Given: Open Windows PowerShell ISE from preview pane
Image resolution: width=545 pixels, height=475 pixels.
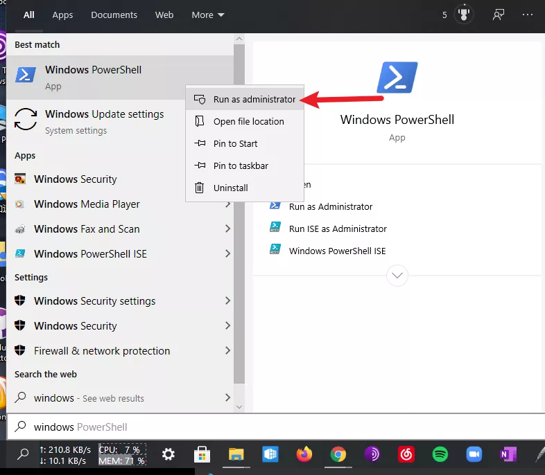Looking at the screenshot, I should coord(337,251).
